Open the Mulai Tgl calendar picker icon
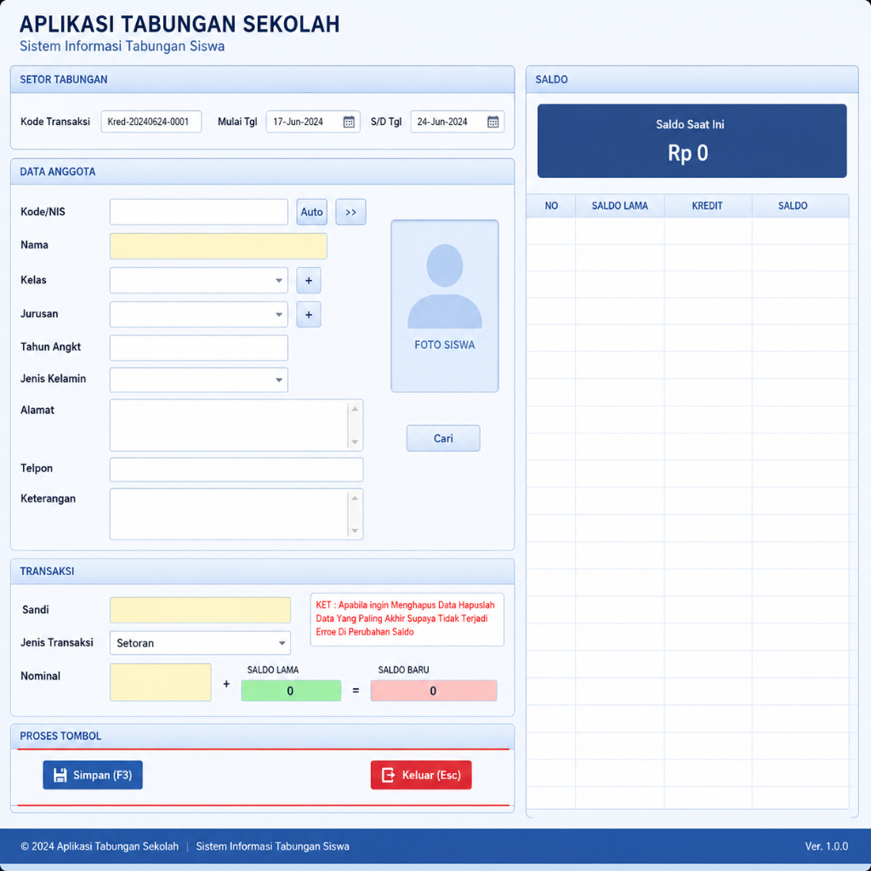The width and height of the screenshot is (871, 871). 348,122
